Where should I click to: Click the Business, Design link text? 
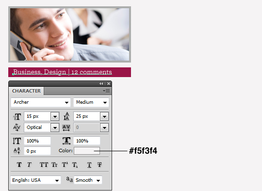point(40,72)
